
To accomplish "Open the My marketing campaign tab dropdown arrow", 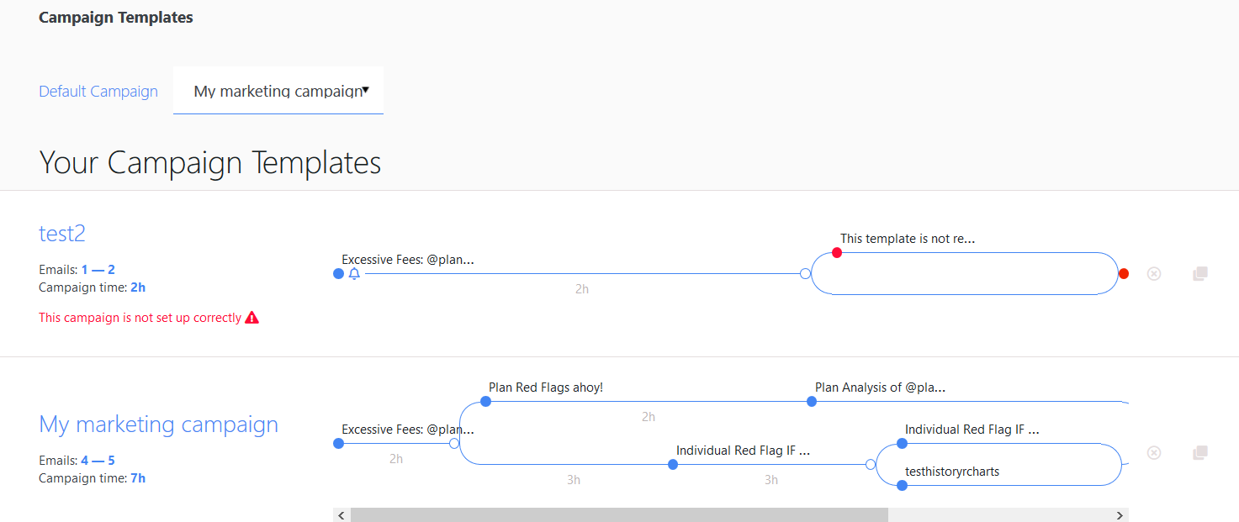I will point(366,90).
